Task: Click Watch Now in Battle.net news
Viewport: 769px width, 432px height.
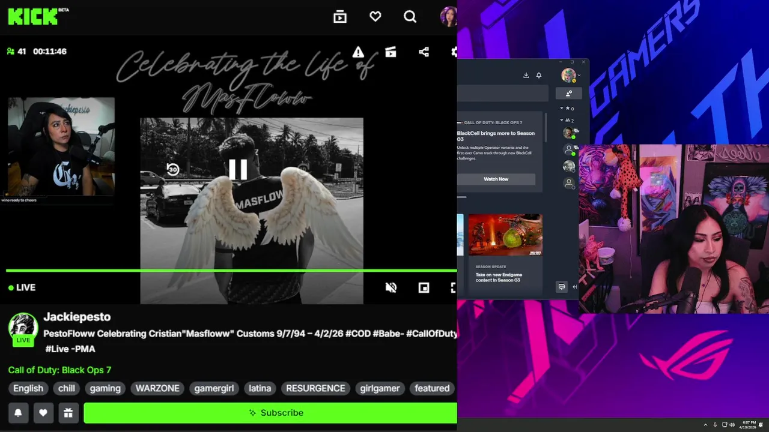Action: coord(496,179)
